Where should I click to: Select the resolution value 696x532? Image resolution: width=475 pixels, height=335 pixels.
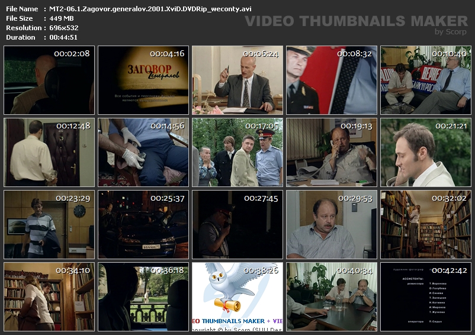tap(64, 28)
